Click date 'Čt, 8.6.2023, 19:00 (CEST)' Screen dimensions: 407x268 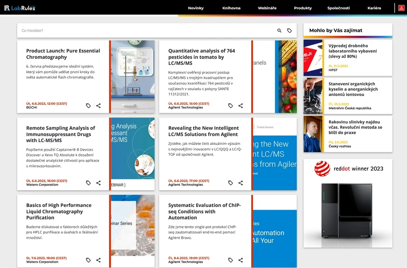coord(188,258)
